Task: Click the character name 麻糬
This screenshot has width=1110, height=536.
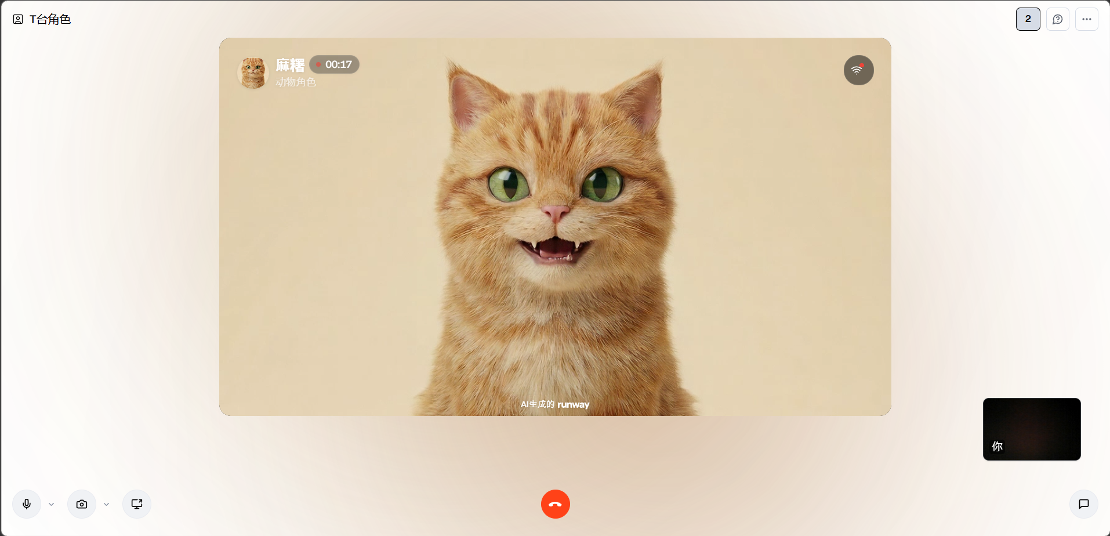Action: (x=290, y=65)
